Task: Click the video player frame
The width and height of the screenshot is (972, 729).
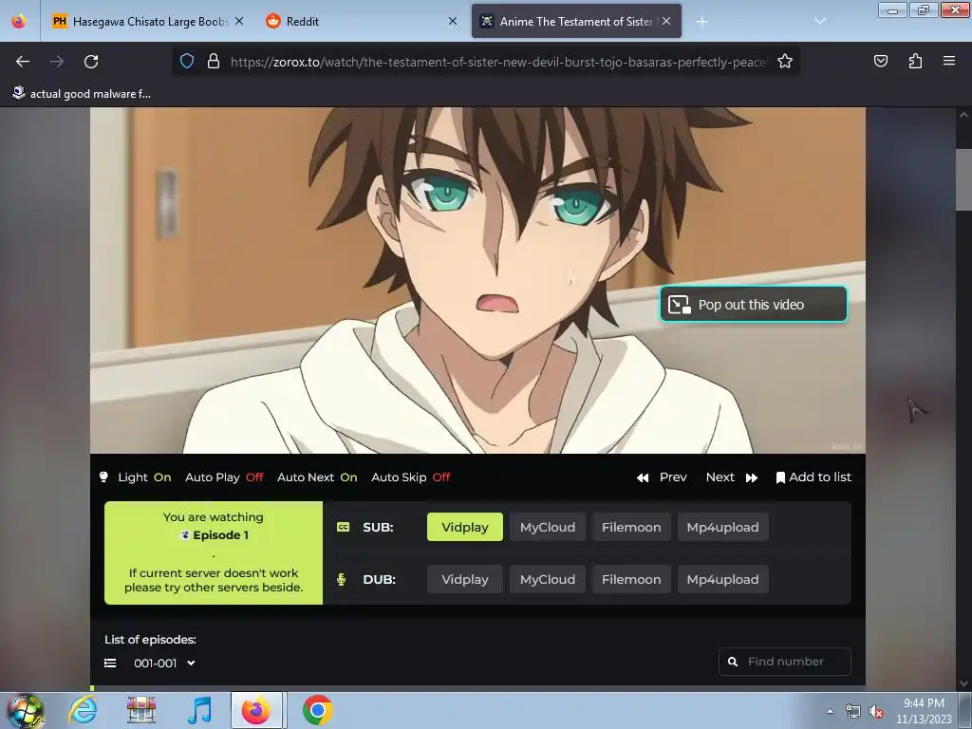Action: coord(477,280)
